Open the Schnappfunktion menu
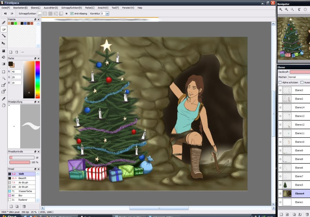This screenshot has width=310, height=217. (x=72, y=8)
